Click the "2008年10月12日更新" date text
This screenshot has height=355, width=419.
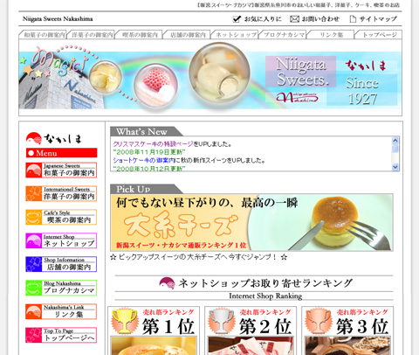149,169
